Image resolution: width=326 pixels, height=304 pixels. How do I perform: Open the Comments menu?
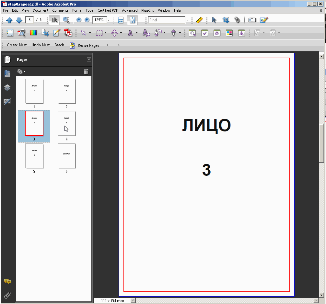(x=60, y=10)
